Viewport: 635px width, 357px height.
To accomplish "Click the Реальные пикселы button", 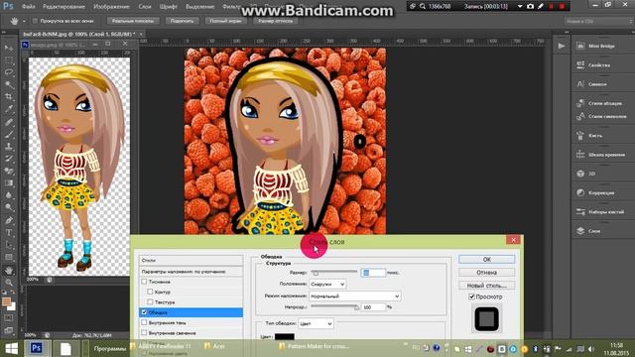I will (x=133, y=21).
